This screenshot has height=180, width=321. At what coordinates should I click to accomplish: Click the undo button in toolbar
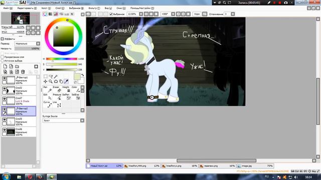coord(88,14)
